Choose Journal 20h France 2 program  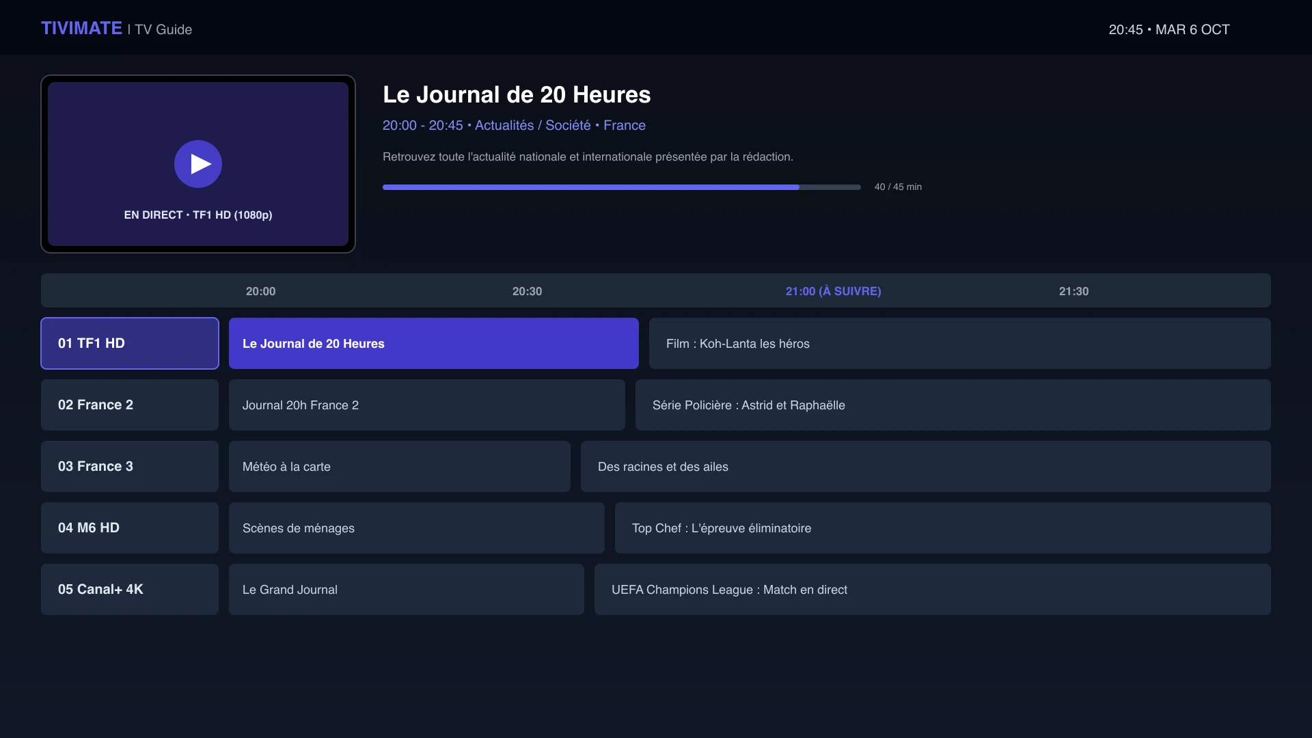pos(427,405)
